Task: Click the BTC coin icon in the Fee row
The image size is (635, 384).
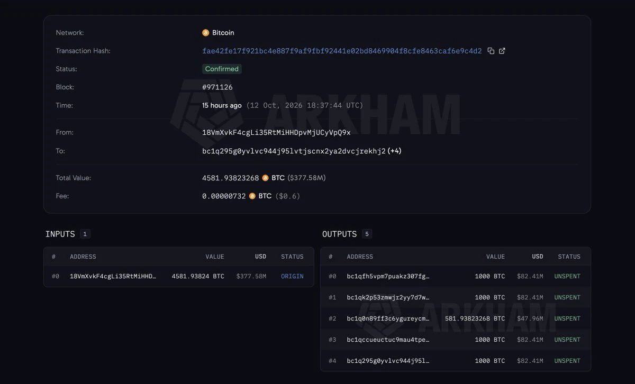Action: [252, 196]
